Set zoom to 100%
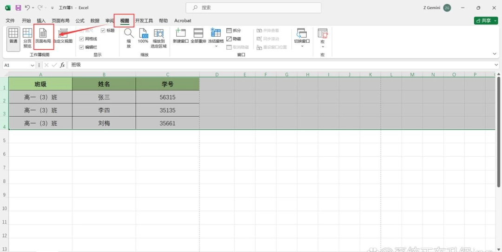 coord(143,36)
